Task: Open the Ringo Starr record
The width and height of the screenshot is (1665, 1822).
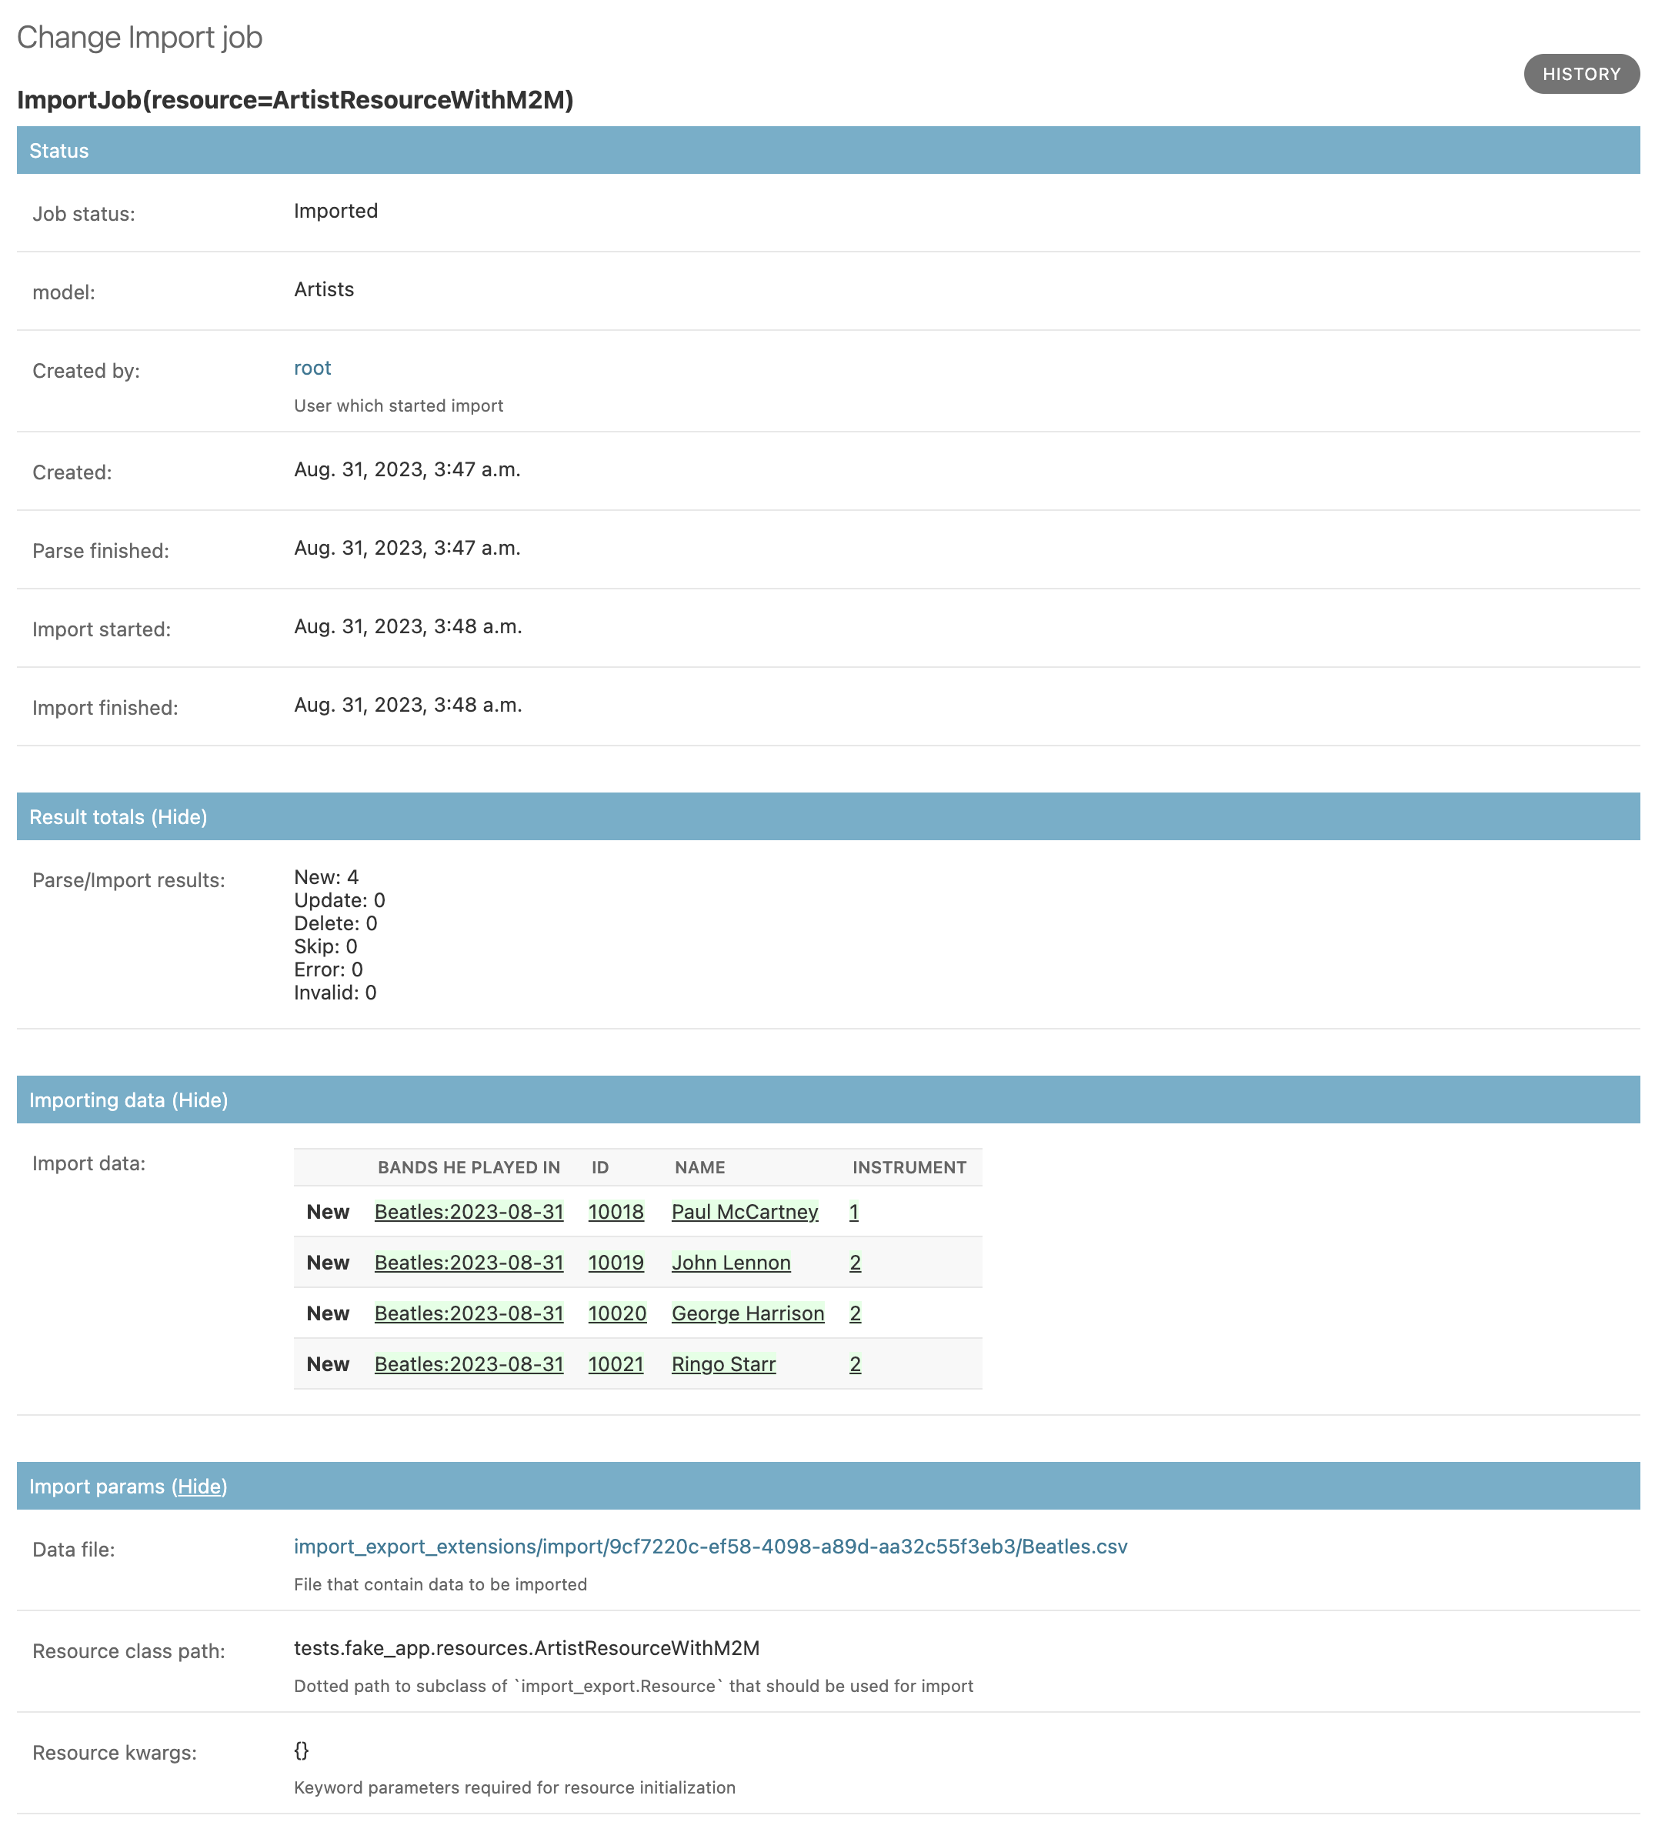Action: [x=723, y=1363]
